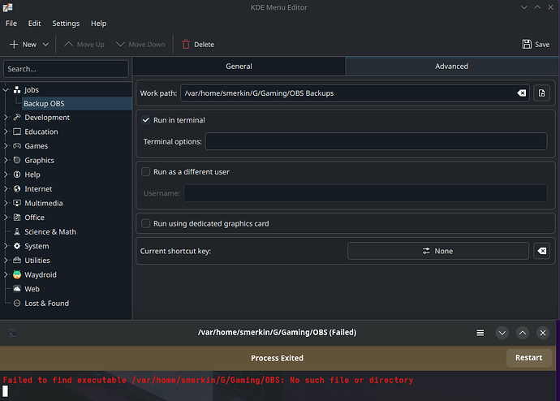560x401 pixels.
Task: Click the None shortcut key button
Action: (x=437, y=252)
